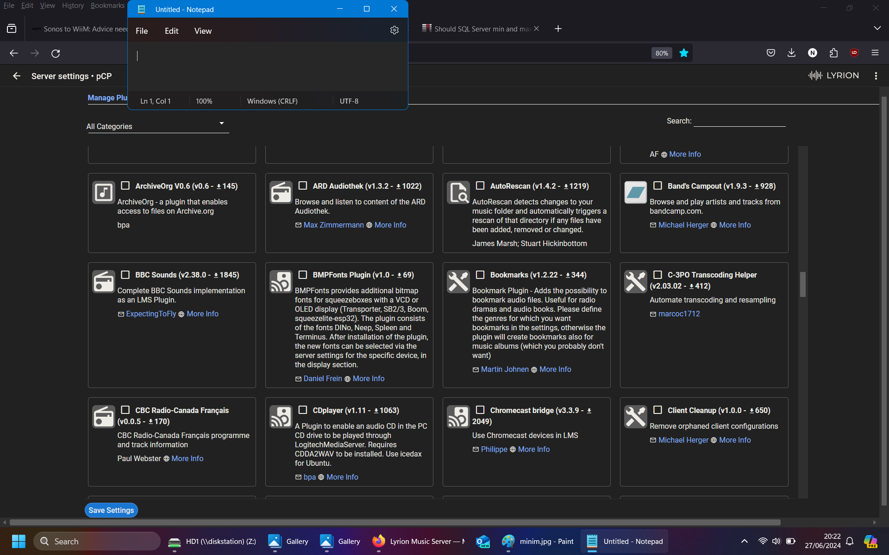Open Windows Start menu

(19, 541)
